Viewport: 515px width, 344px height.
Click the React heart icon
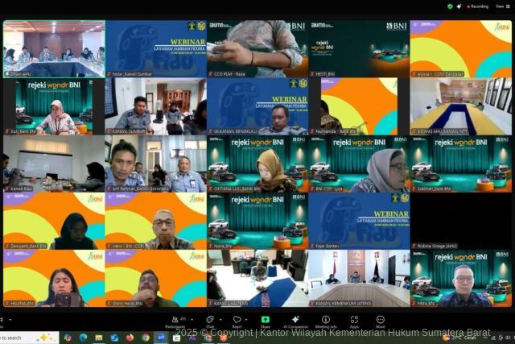point(237,320)
